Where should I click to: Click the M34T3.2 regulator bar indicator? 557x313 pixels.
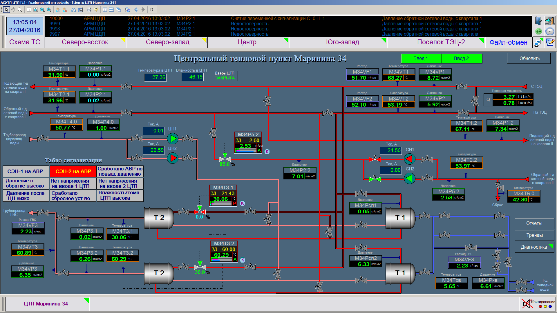click(222, 259)
